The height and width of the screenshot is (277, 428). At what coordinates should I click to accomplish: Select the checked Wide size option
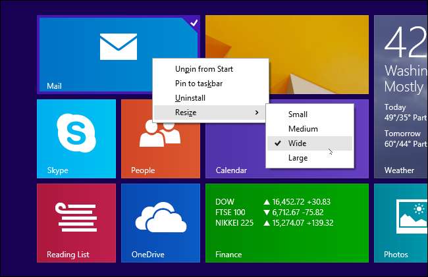pos(309,143)
